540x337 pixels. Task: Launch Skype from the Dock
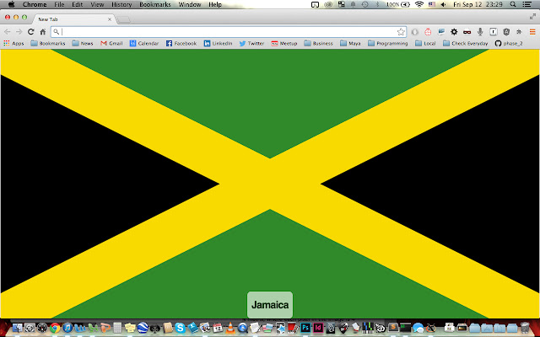click(x=180, y=328)
